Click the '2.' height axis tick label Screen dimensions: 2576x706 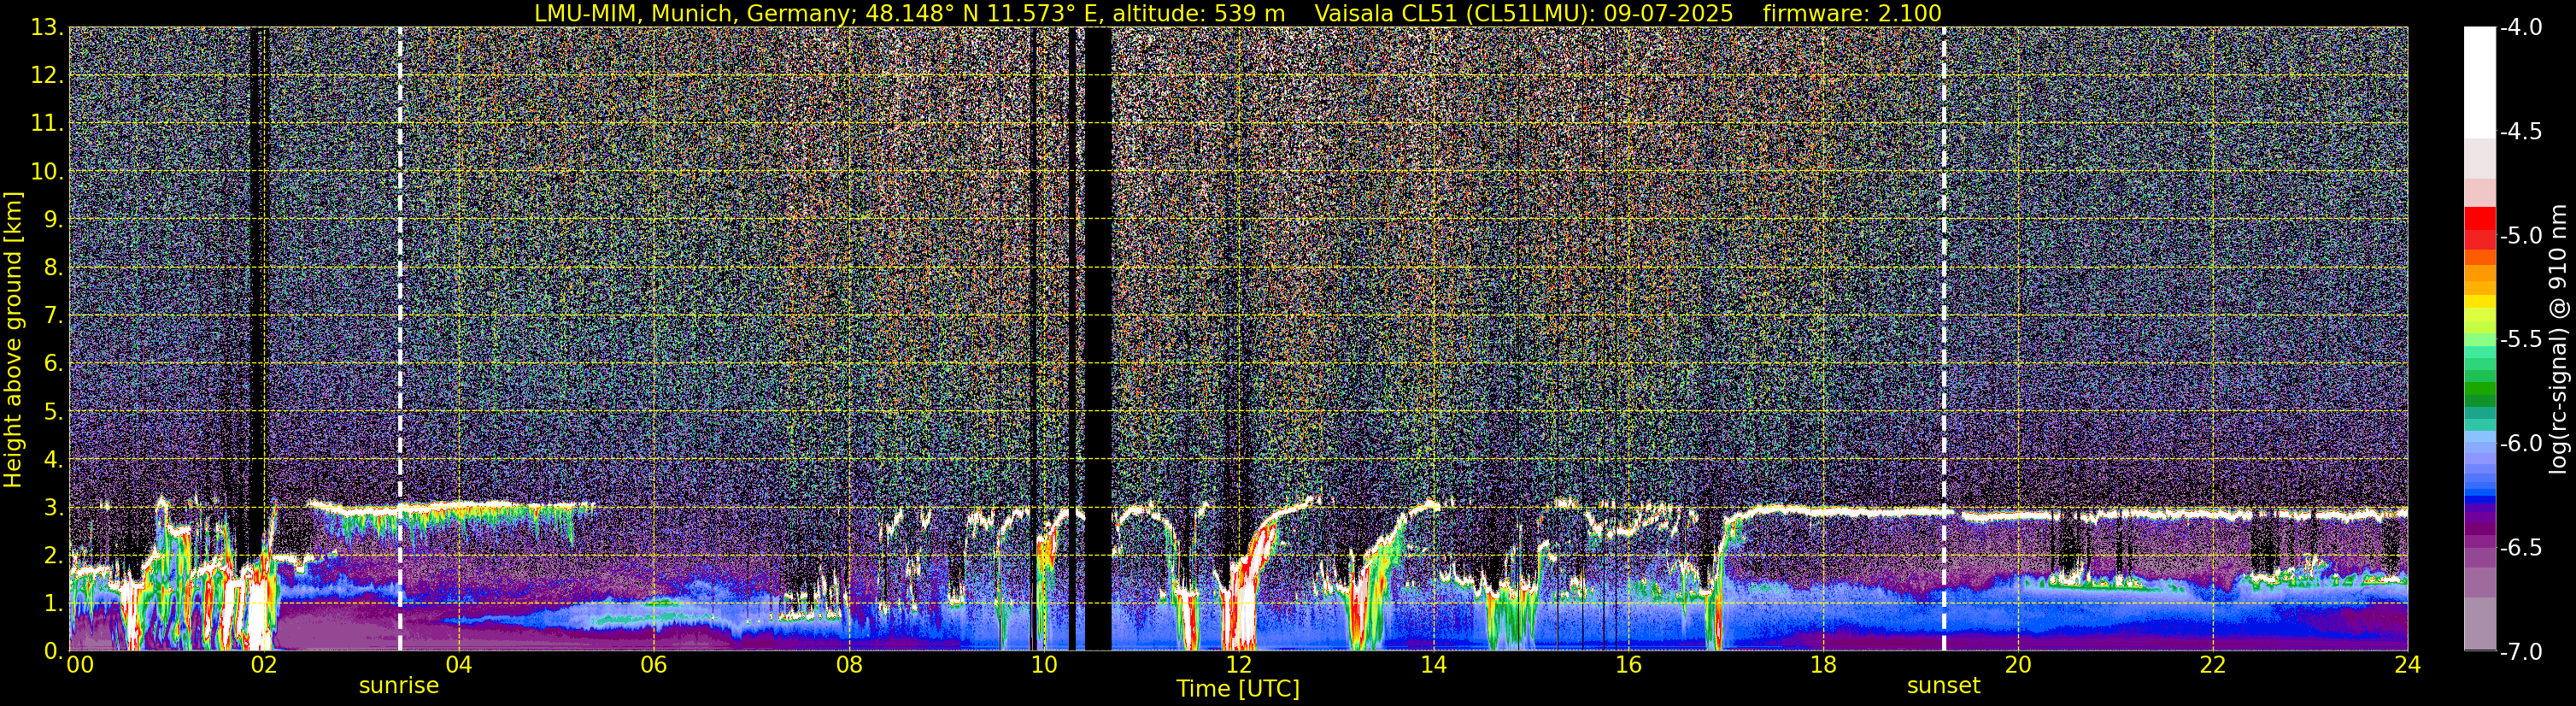(53, 556)
